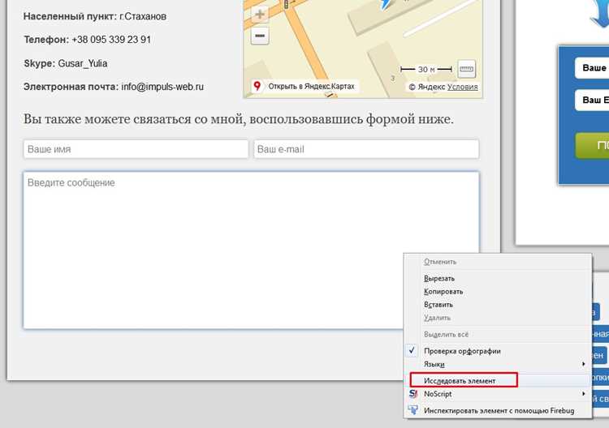609x428 pixels.
Task: Zoom out on the Yandex map
Action: (x=260, y=36)
